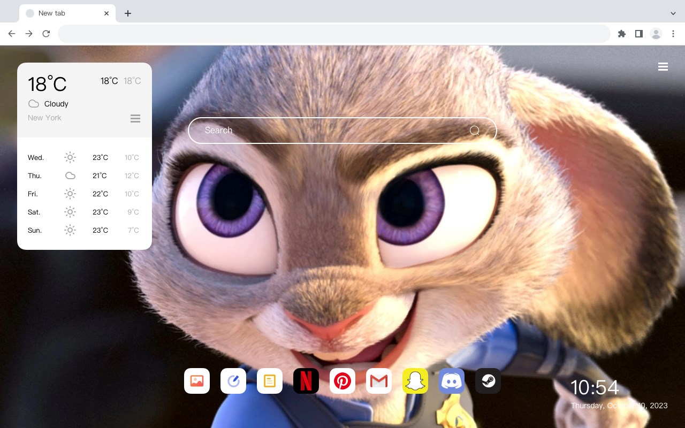This screenshot has width=685, height=428.
Task: Click Saturday's low of 9°C
Action: [x=133, y=212]
